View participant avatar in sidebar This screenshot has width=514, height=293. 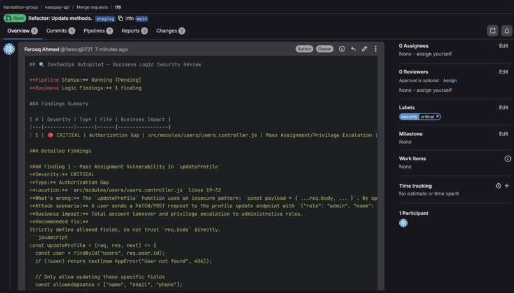tap(403, 223)
